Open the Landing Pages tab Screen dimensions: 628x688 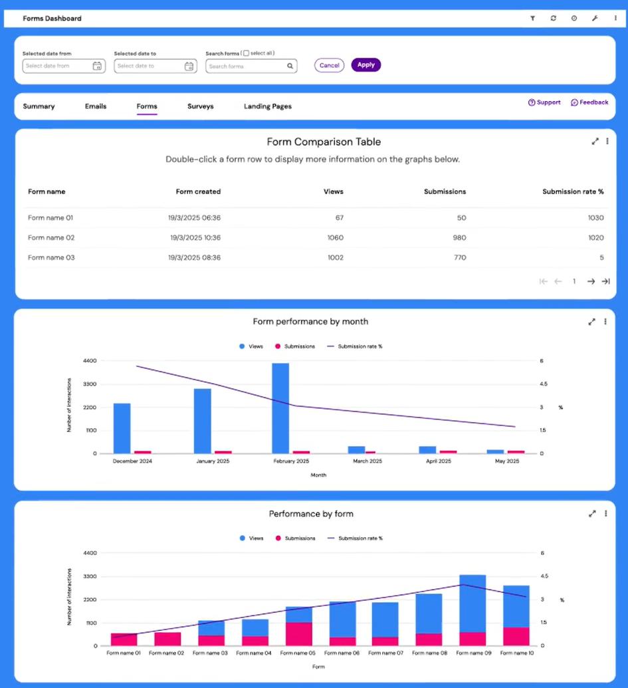(x=267, y=106)
